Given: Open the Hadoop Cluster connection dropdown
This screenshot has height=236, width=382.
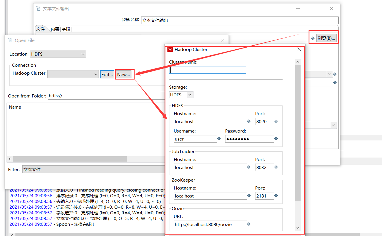Looking at the screenshot, I should tap(96, 74).
